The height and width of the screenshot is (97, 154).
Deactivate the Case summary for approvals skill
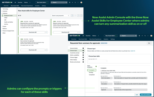[32, 50]
